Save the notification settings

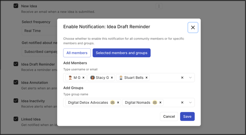[x=187, y=117]
